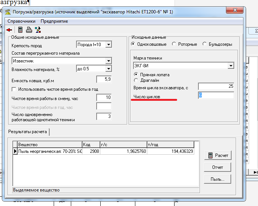258x206 pixels.
Task: Choose the 'Бульдозеры' radio option
Action: (x=205, y=44)
